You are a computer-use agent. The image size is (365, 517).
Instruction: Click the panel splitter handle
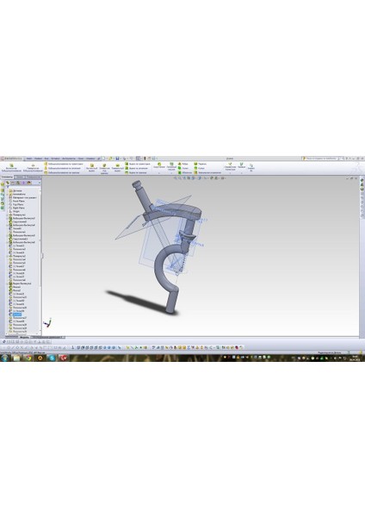43,256
